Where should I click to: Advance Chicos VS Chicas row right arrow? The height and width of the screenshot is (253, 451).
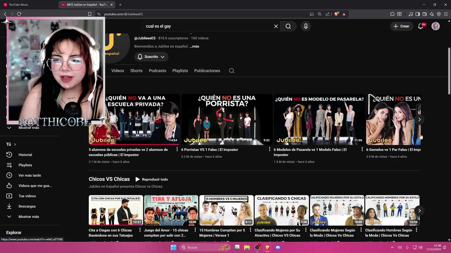tap(419, 210)
